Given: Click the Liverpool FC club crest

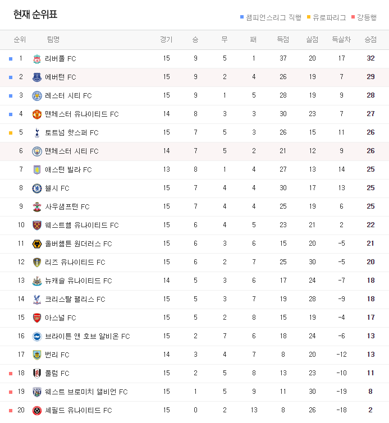Looking at the screenshot, I should coord(37,58).
